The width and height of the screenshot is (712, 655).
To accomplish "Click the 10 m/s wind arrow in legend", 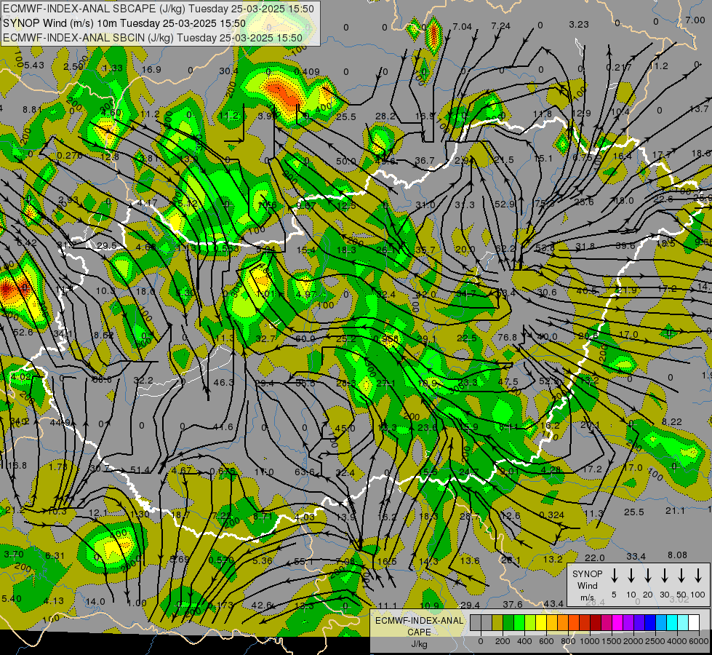I will 631,575.
